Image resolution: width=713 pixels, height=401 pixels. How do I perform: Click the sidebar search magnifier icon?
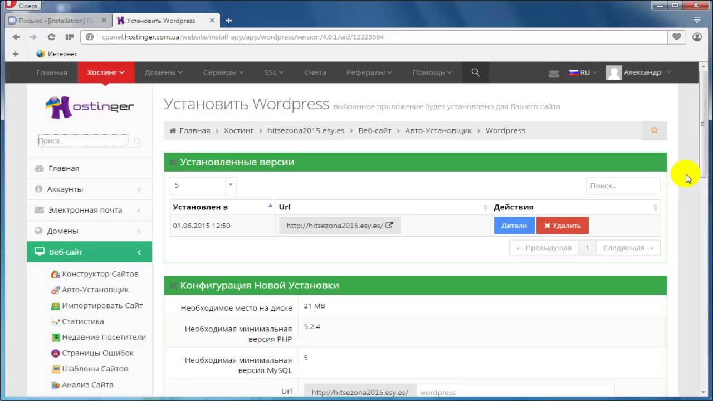point(137,141)
